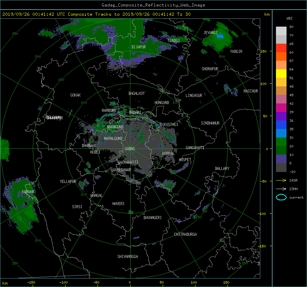307x287 pixels.
Task: Click the SHIVAMOGGA city label
Action: 128,257
